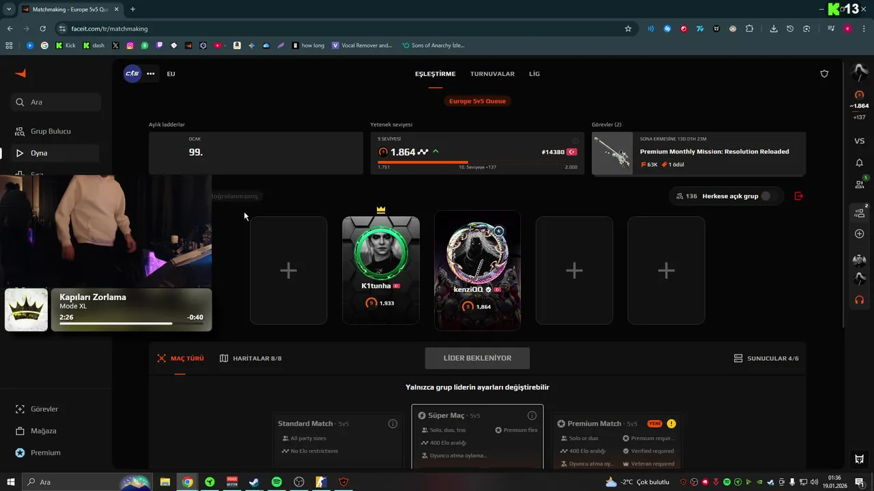Open the new Chrome tab button
The image size is (874, 491).
click(x=132, y=9)
